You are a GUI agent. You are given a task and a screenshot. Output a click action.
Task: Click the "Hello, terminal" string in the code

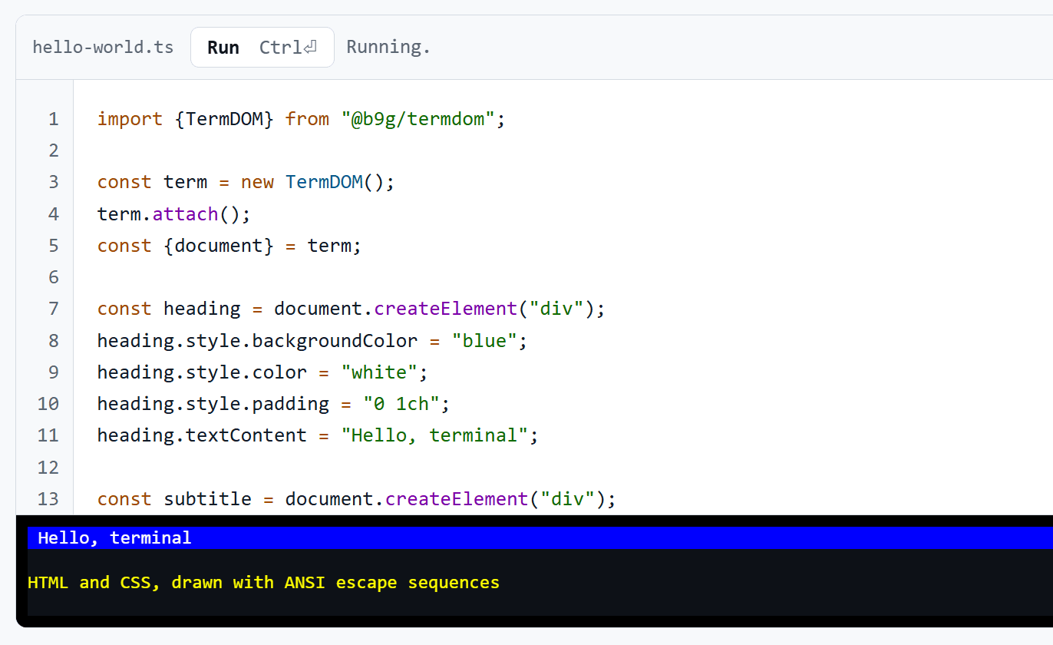(434, 435)
